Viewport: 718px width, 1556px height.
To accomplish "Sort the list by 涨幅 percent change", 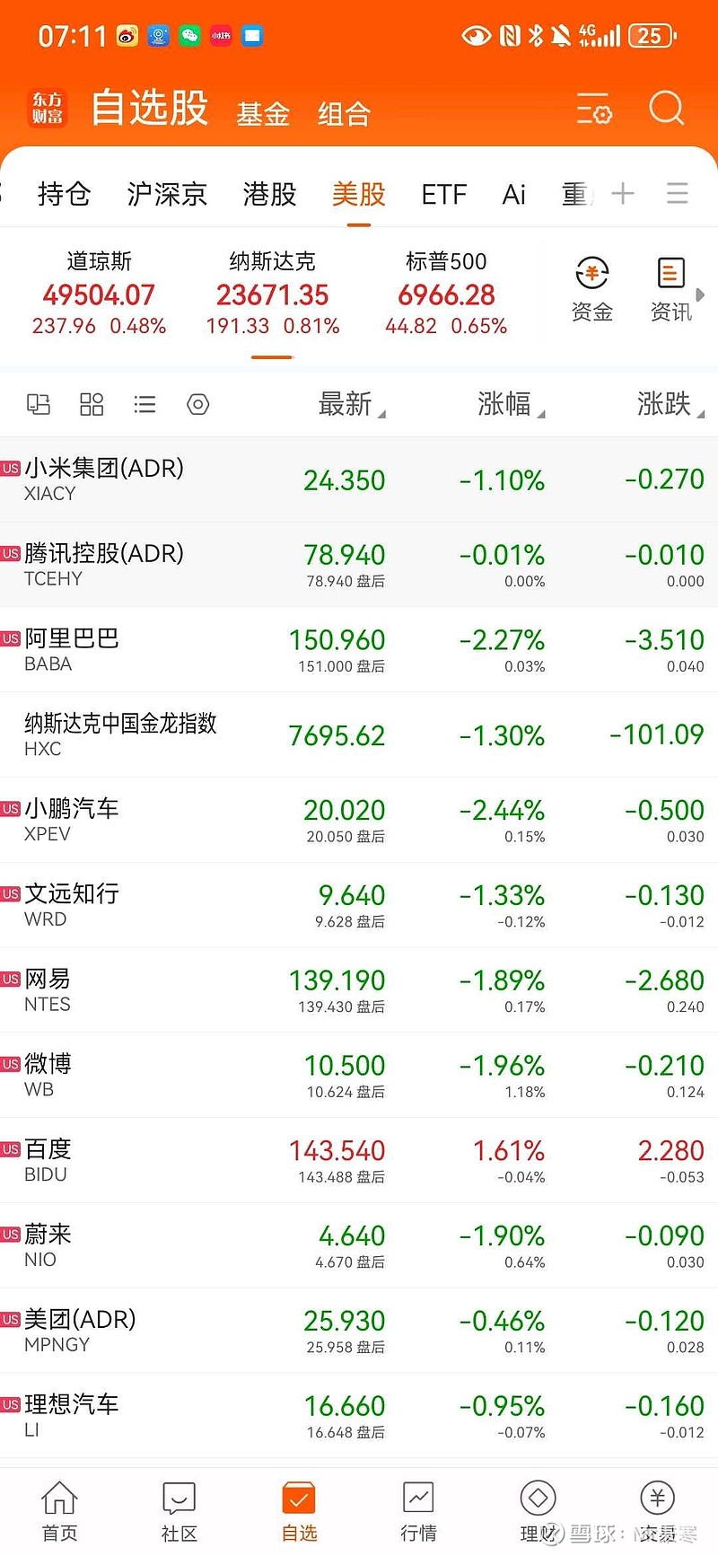I will (508, 405).
